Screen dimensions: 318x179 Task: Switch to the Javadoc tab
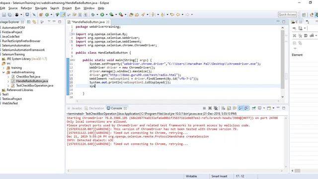pyautogui.click(x=75, y=108)
